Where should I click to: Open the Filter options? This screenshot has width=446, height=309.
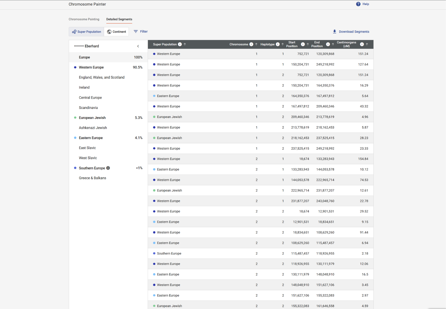click(140, 31)
